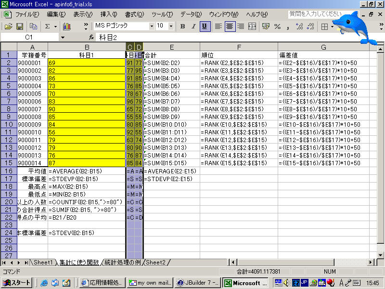Open JBuilder 7 taskbar button
The width and height of the screenshot is (385, 289).
pyautogui.click(x=198, y=283)
